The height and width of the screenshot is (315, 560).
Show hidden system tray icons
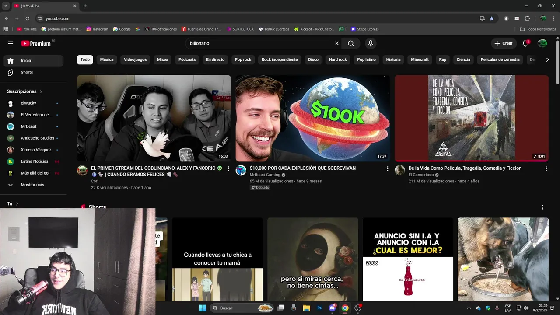coord(469,308)
